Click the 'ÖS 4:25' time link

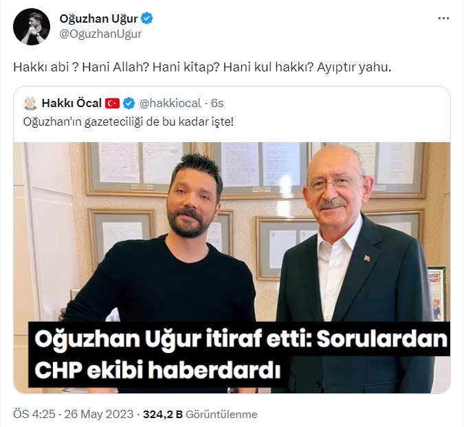point(34,414)
